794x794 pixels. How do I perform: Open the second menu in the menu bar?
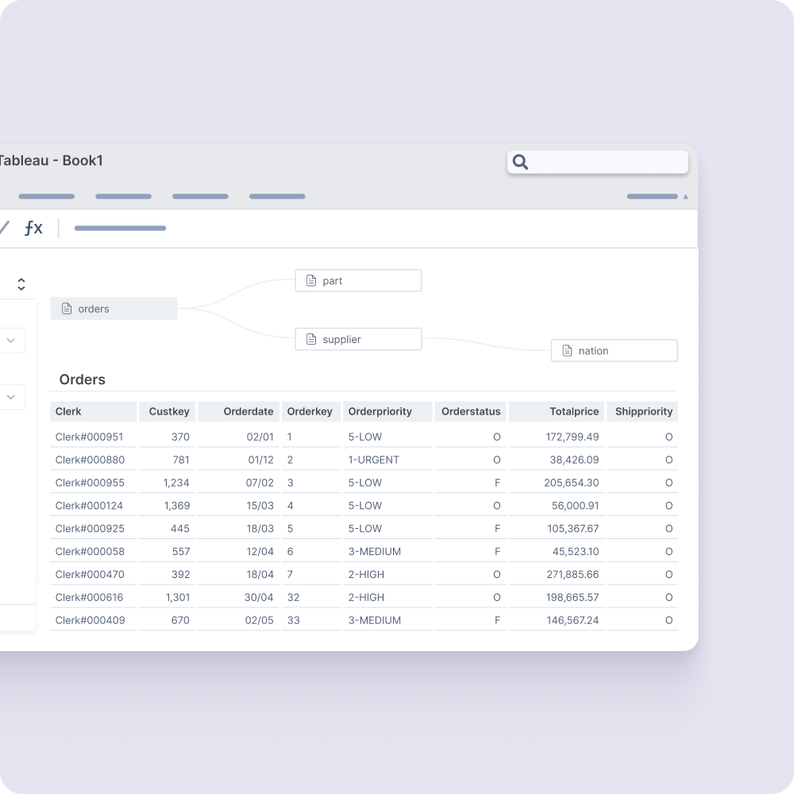coord(123,196)
